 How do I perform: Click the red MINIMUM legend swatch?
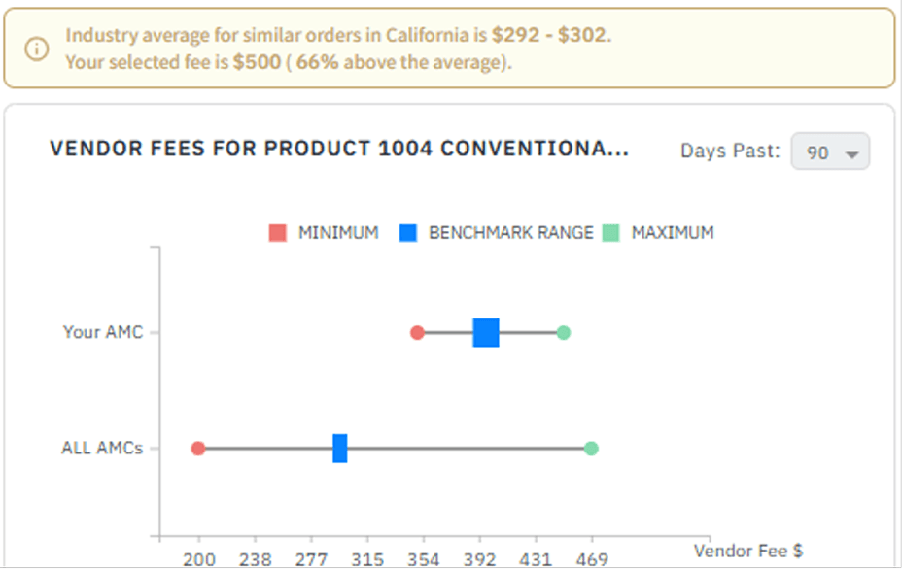pos(278,233)
